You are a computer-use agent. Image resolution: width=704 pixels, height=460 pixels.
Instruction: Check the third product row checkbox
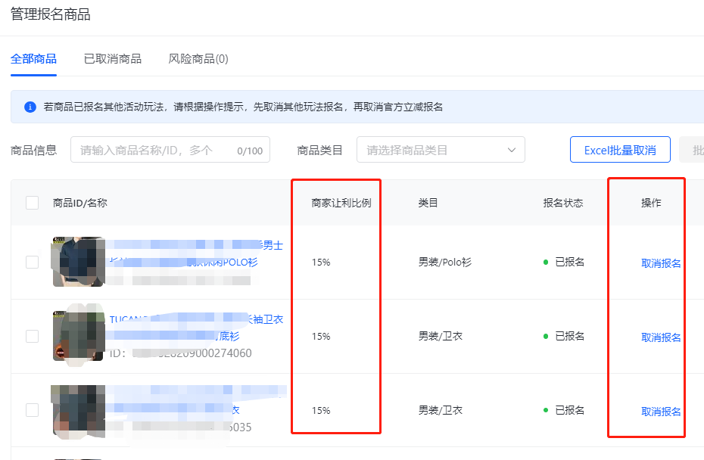[32, 409]
